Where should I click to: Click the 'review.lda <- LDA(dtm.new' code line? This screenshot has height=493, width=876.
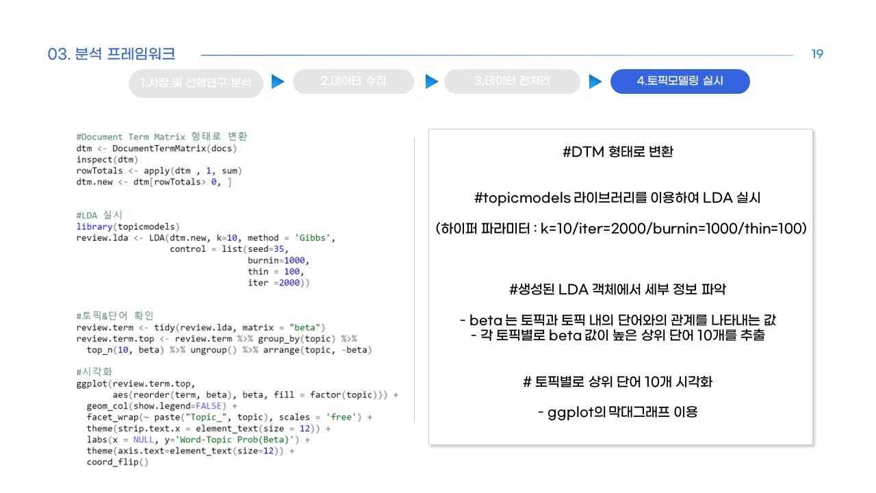coord(206,238)
